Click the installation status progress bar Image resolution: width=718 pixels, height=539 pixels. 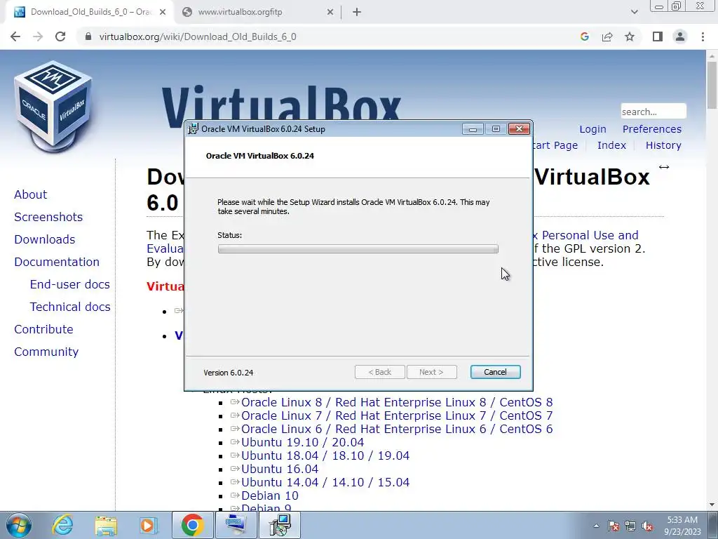pos(358,249)
